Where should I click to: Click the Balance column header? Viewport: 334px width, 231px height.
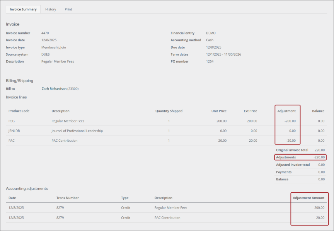tap(318, 111)
